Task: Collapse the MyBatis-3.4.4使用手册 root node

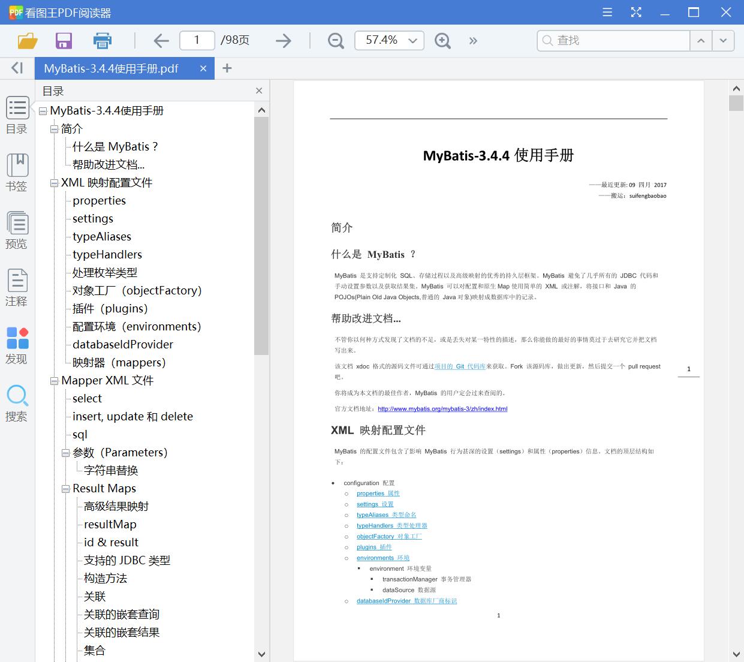Action: 43,111
